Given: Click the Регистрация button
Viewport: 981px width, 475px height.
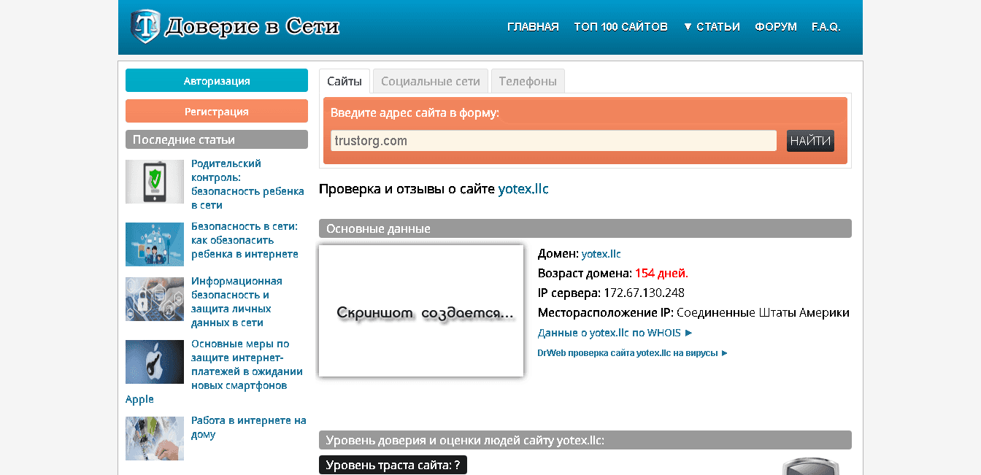Looking at the screenshot, I should pos(216,110).
